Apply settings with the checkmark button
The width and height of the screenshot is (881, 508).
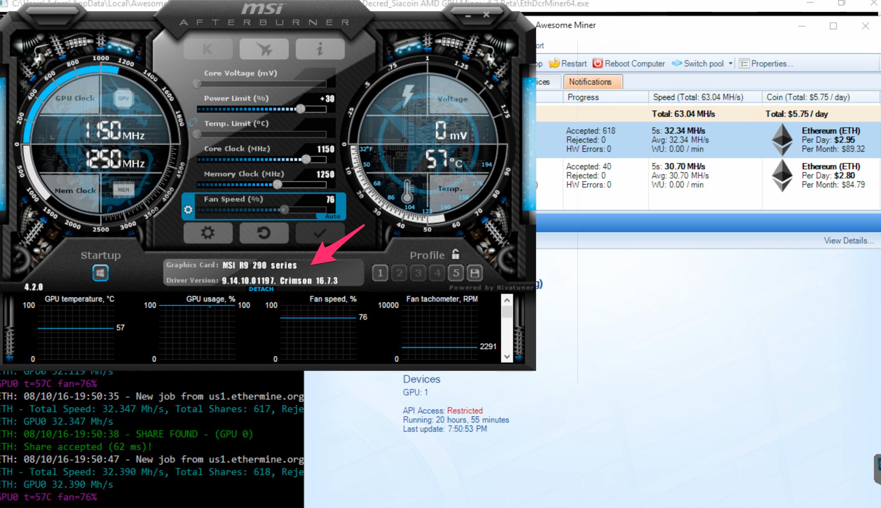pos(320,233)
